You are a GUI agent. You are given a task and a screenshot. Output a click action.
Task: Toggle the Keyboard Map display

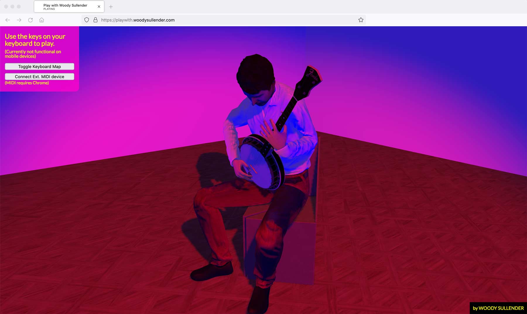(x=40, y=67)
